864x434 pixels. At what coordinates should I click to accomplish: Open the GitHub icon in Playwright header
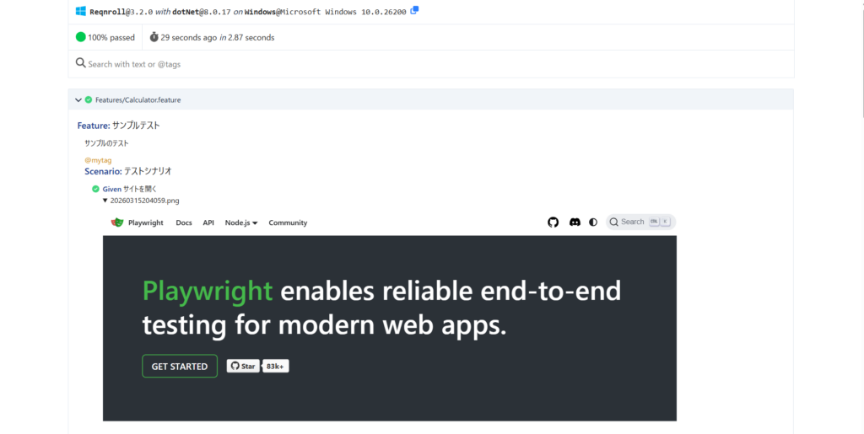553,222
